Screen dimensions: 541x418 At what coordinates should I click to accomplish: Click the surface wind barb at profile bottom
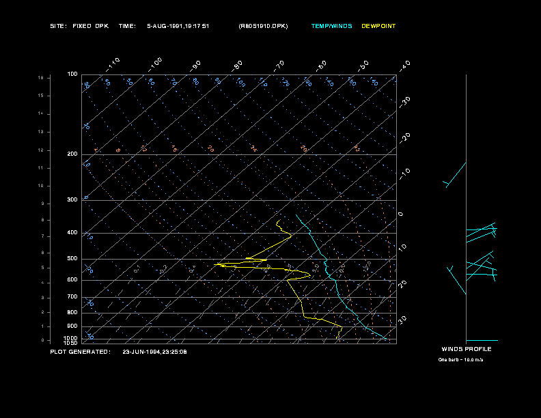tap(482, 340)
